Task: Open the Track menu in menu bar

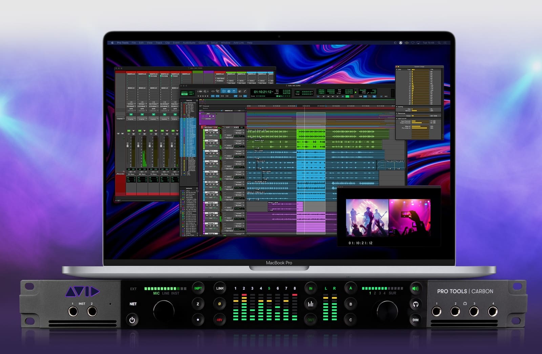Action: click(159, 43)
